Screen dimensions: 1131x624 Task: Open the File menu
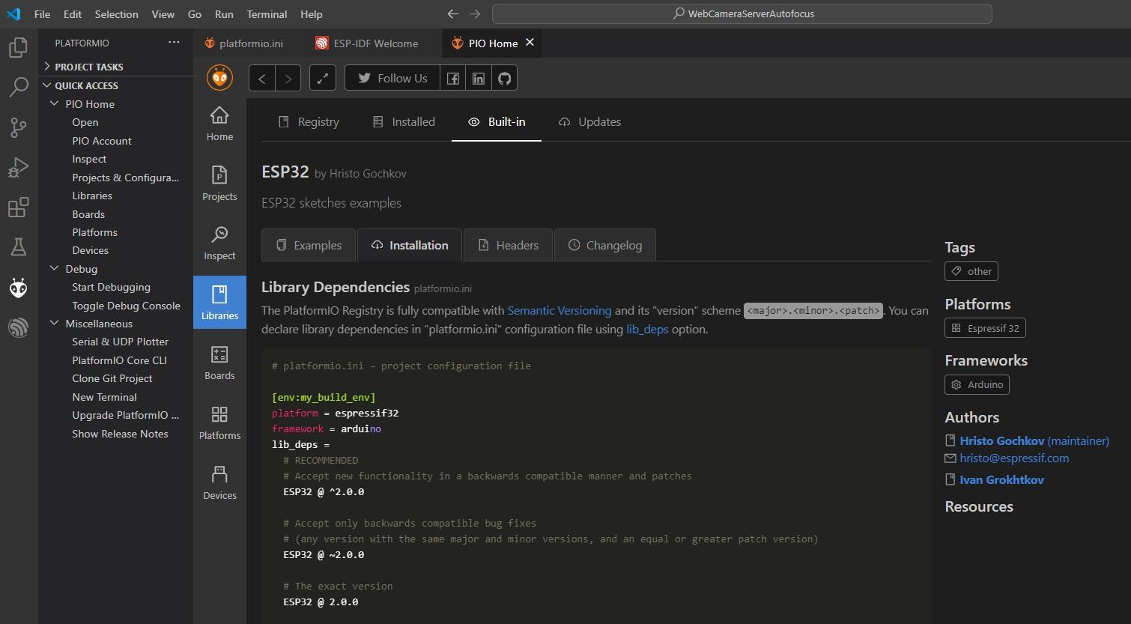tap(43, 13)
